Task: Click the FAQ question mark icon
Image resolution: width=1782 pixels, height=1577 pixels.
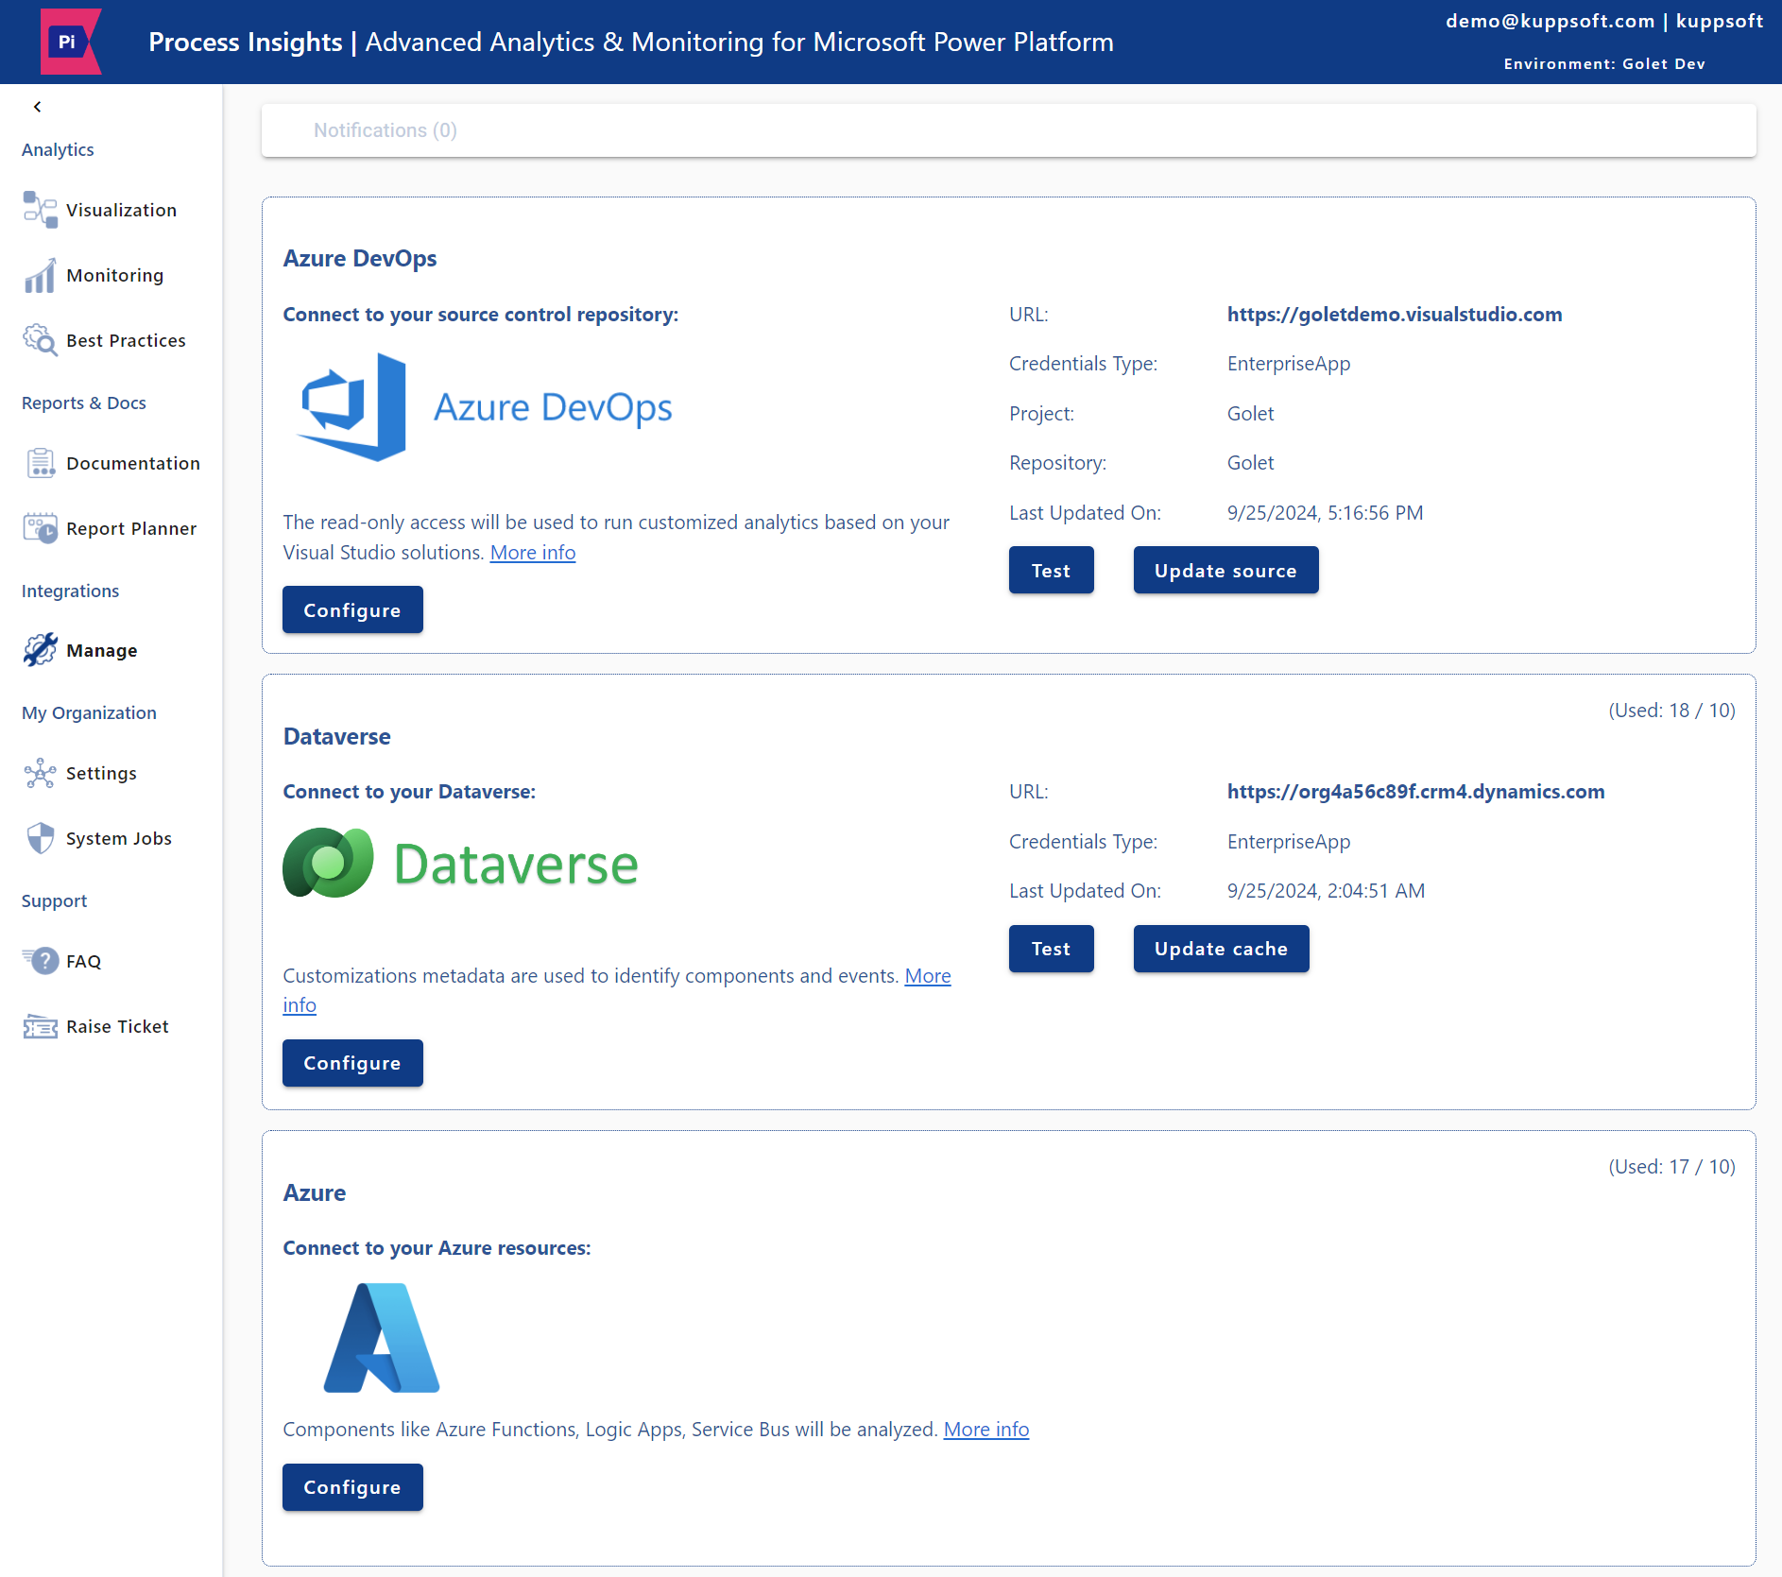Action: tap(41, 961)
